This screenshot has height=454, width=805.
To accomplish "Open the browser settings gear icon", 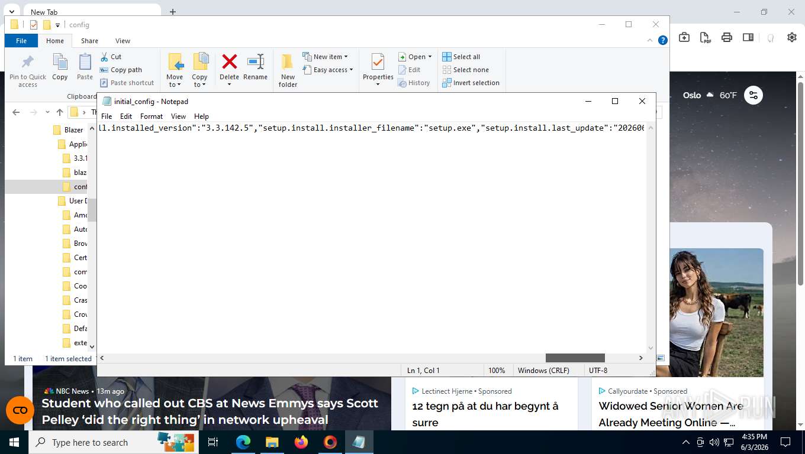I will point(792,37).
